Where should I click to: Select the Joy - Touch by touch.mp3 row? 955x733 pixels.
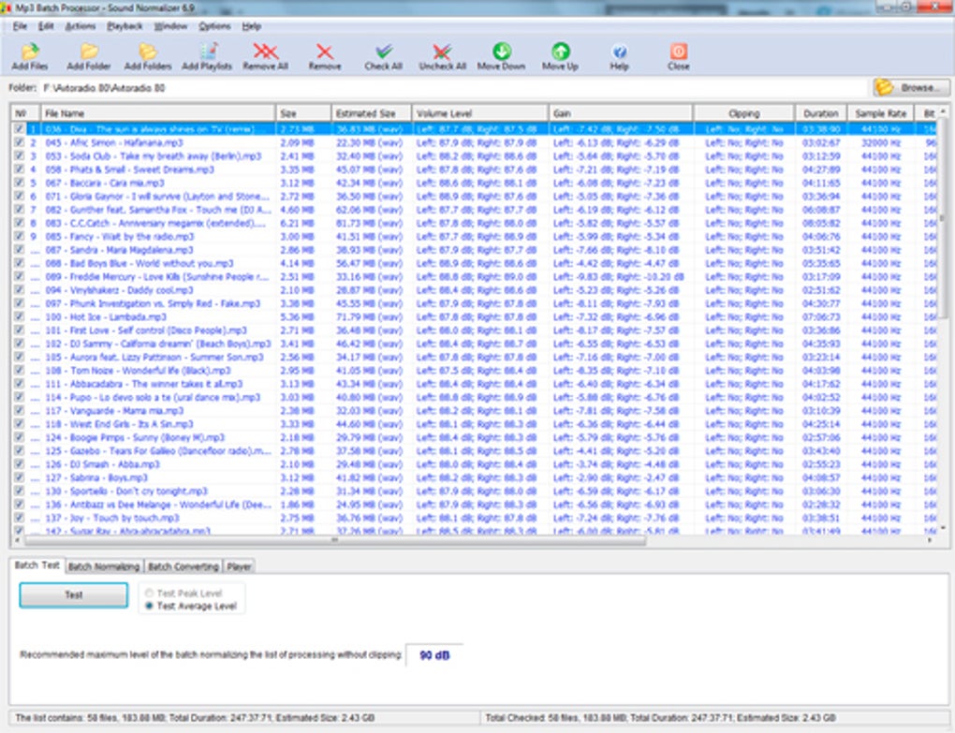[x=475, y=518]
